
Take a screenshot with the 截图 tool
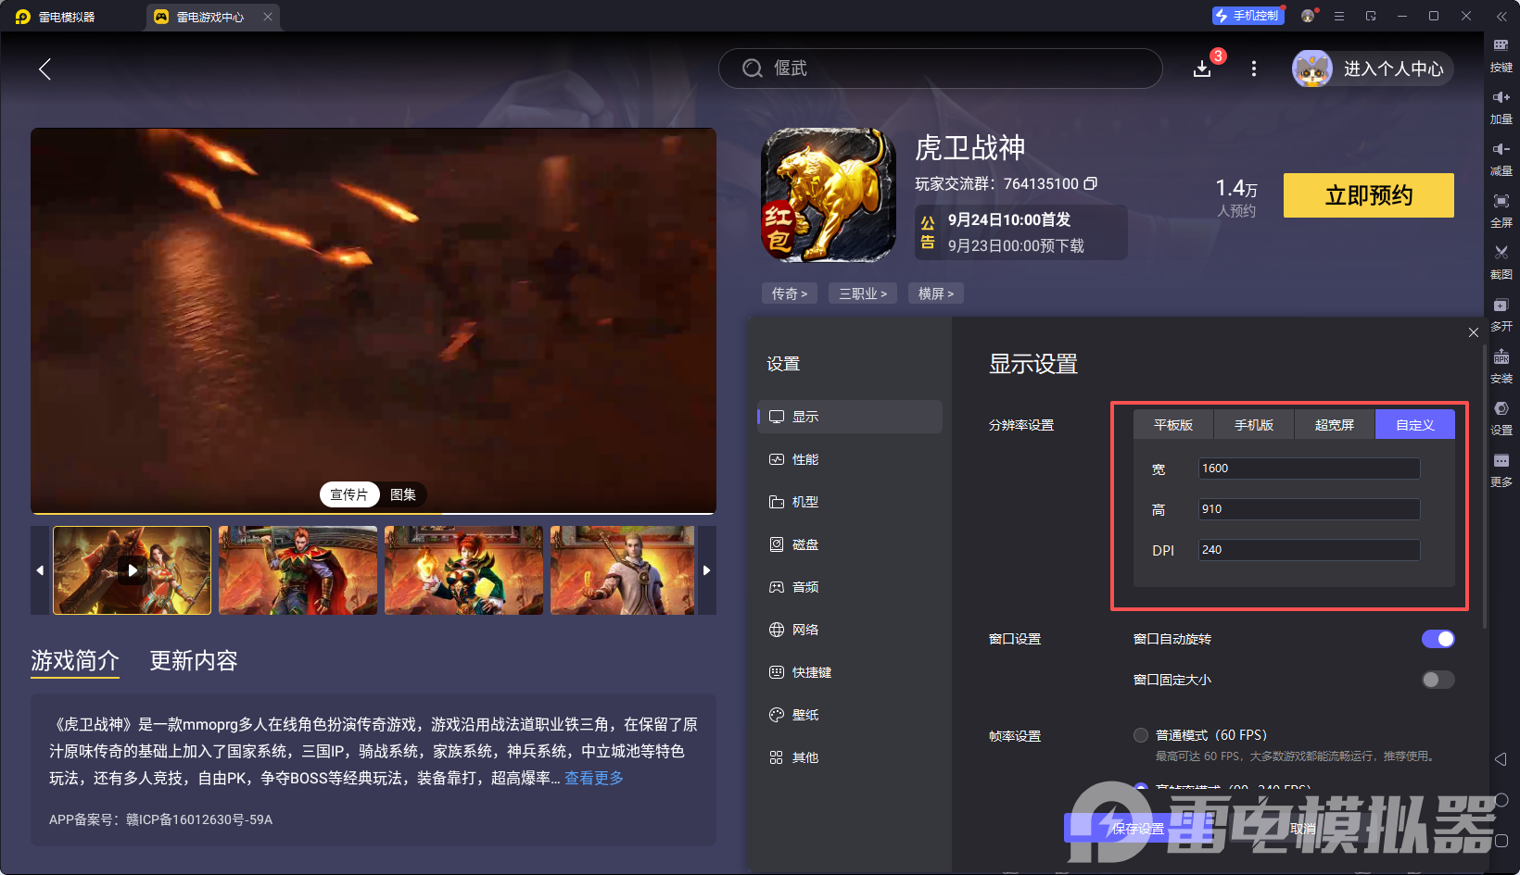click(x=1501, y=255)
